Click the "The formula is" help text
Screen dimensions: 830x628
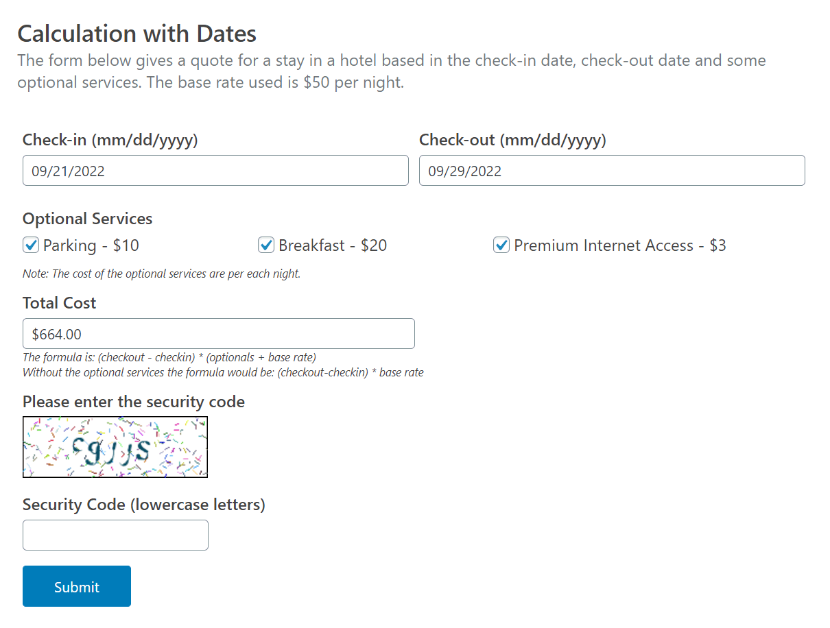[x=169, y=357]
